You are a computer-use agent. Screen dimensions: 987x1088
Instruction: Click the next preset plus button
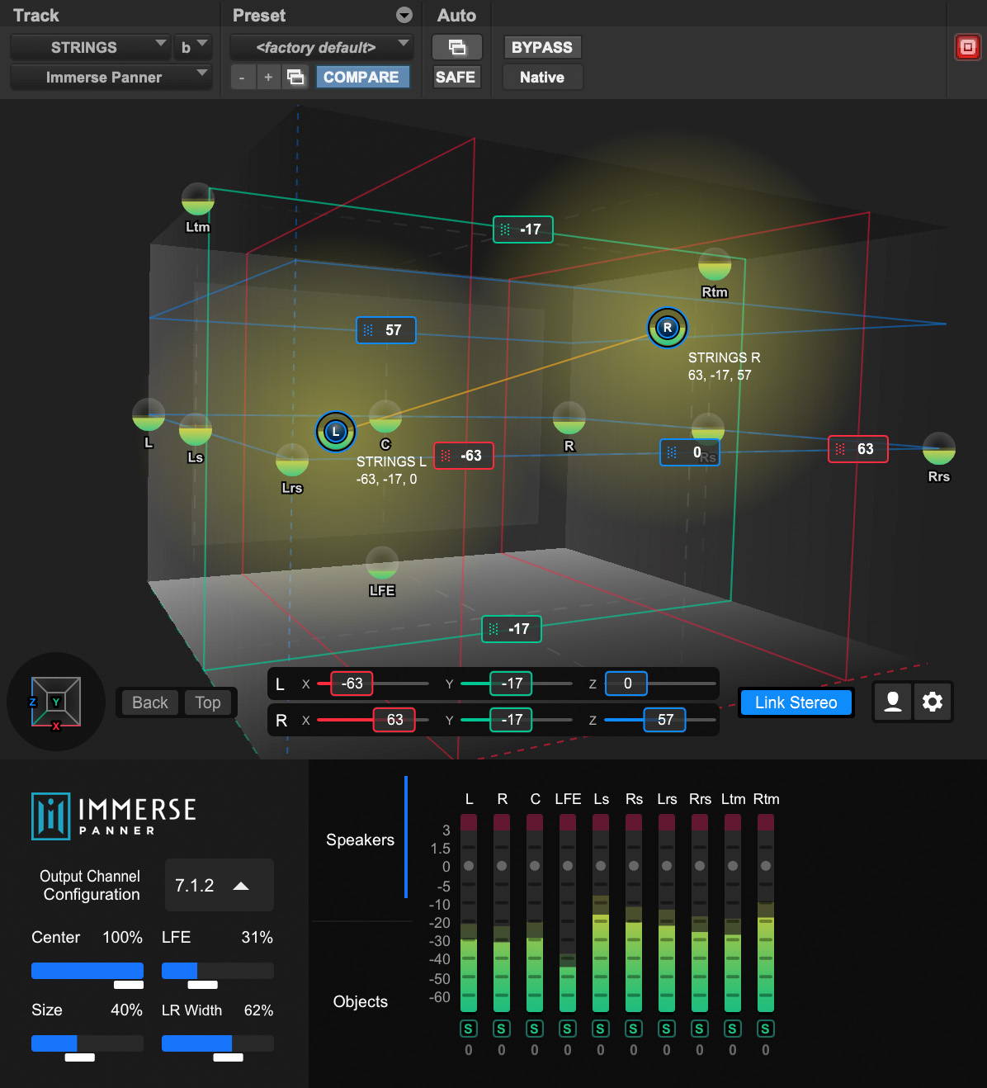[x=268, y=77]
